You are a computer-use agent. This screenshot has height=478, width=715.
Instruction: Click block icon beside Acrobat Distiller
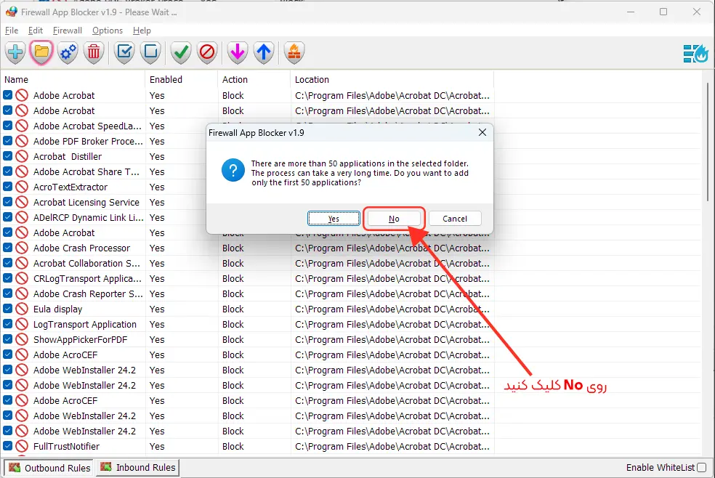(x=21, y=156)
